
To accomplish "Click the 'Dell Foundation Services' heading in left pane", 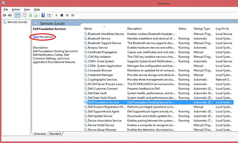I will (50, 29).
